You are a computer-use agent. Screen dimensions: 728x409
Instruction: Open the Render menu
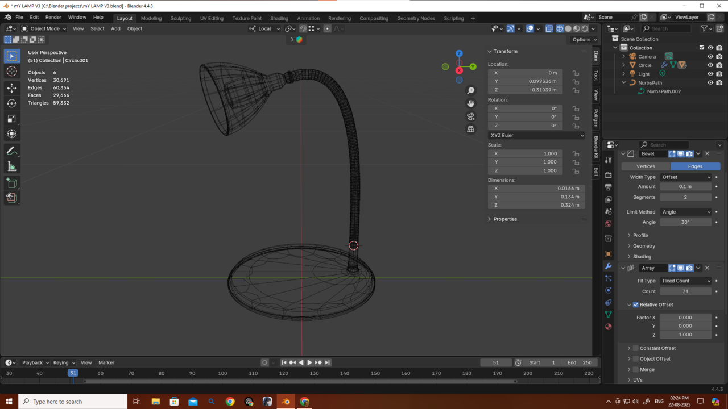(x=53, y=18)
